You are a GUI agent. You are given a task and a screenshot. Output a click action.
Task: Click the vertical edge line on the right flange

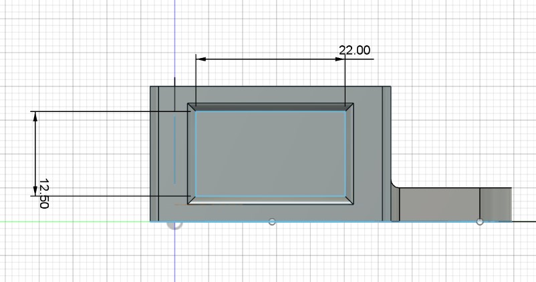(480, 202)
